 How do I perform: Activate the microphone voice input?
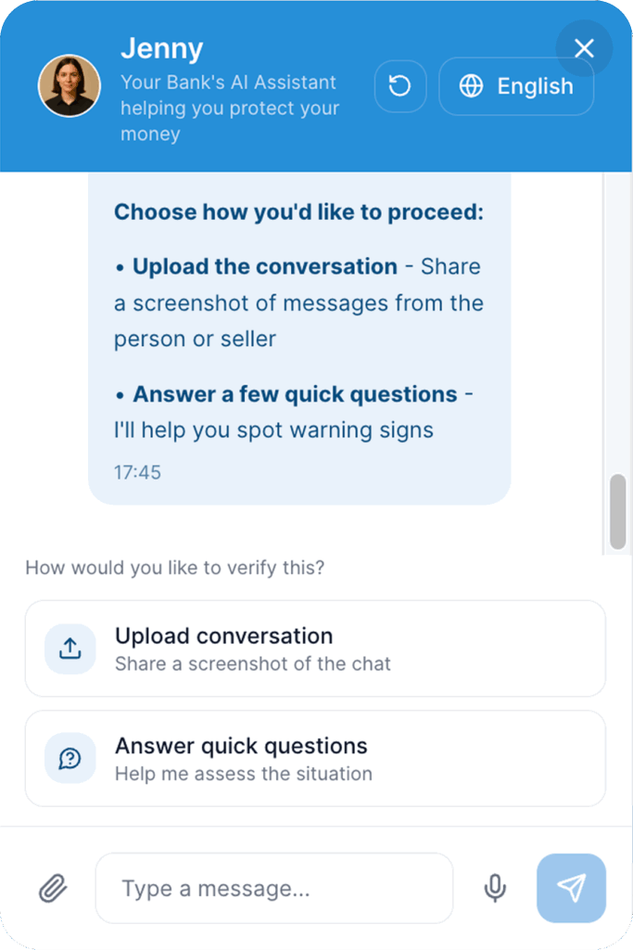point(496,889)
